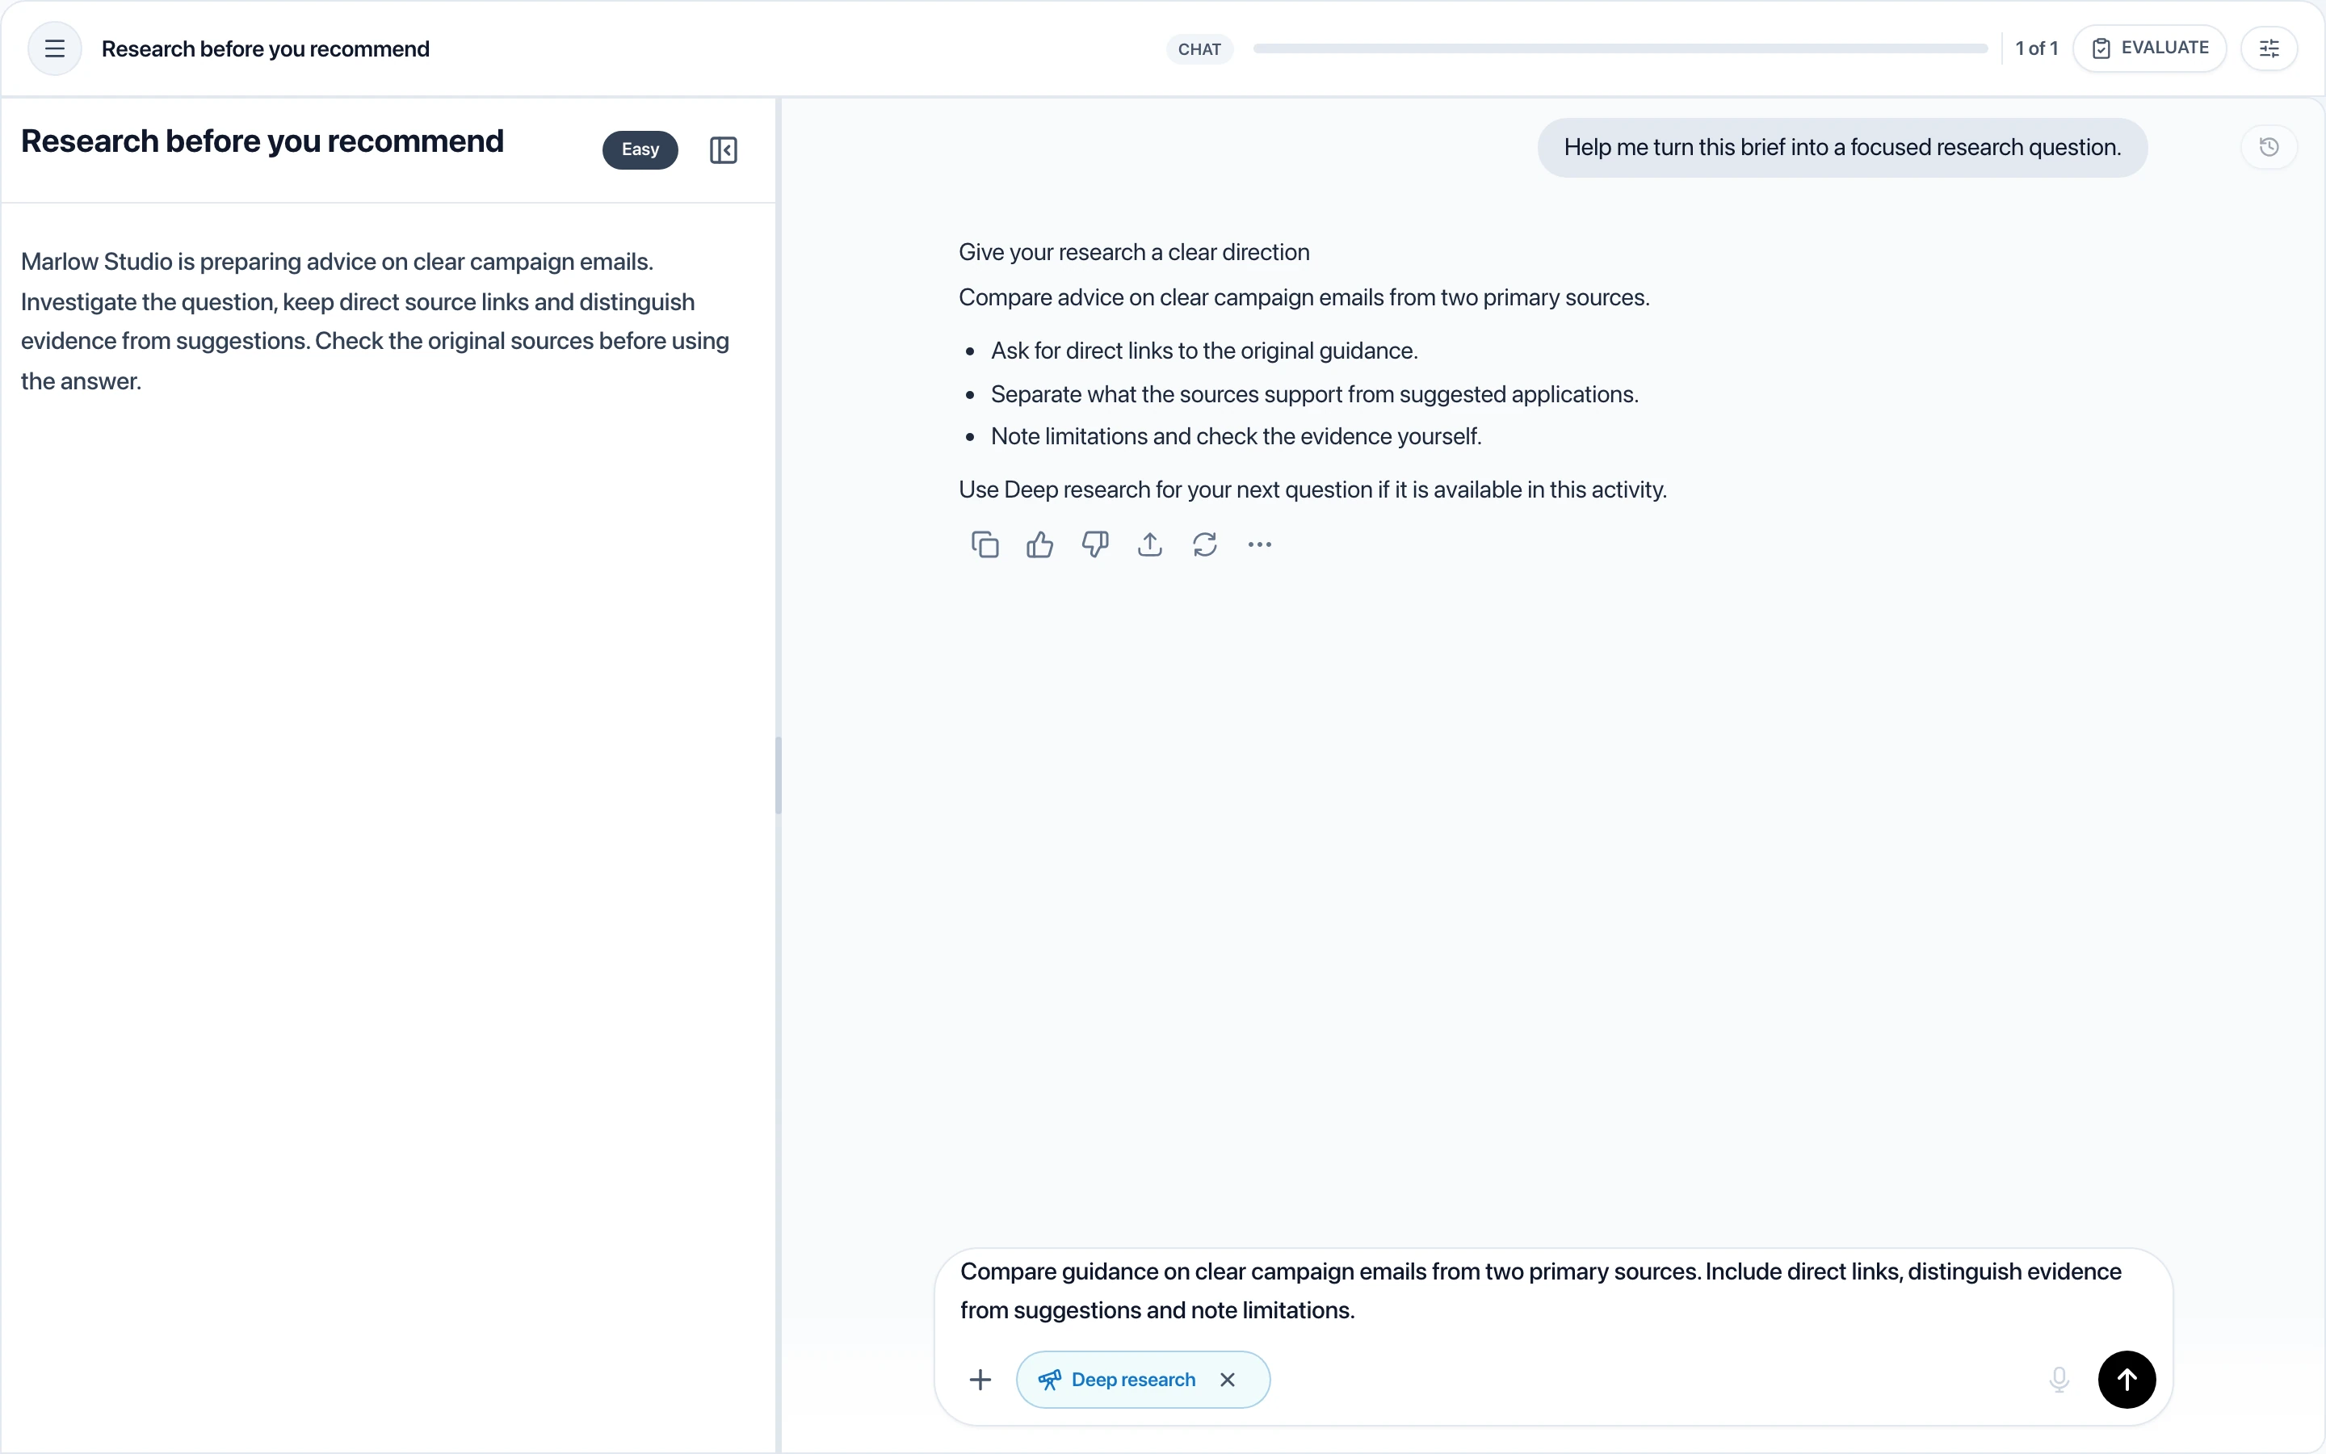Send the message with arrow button

pos(2126,1379)
